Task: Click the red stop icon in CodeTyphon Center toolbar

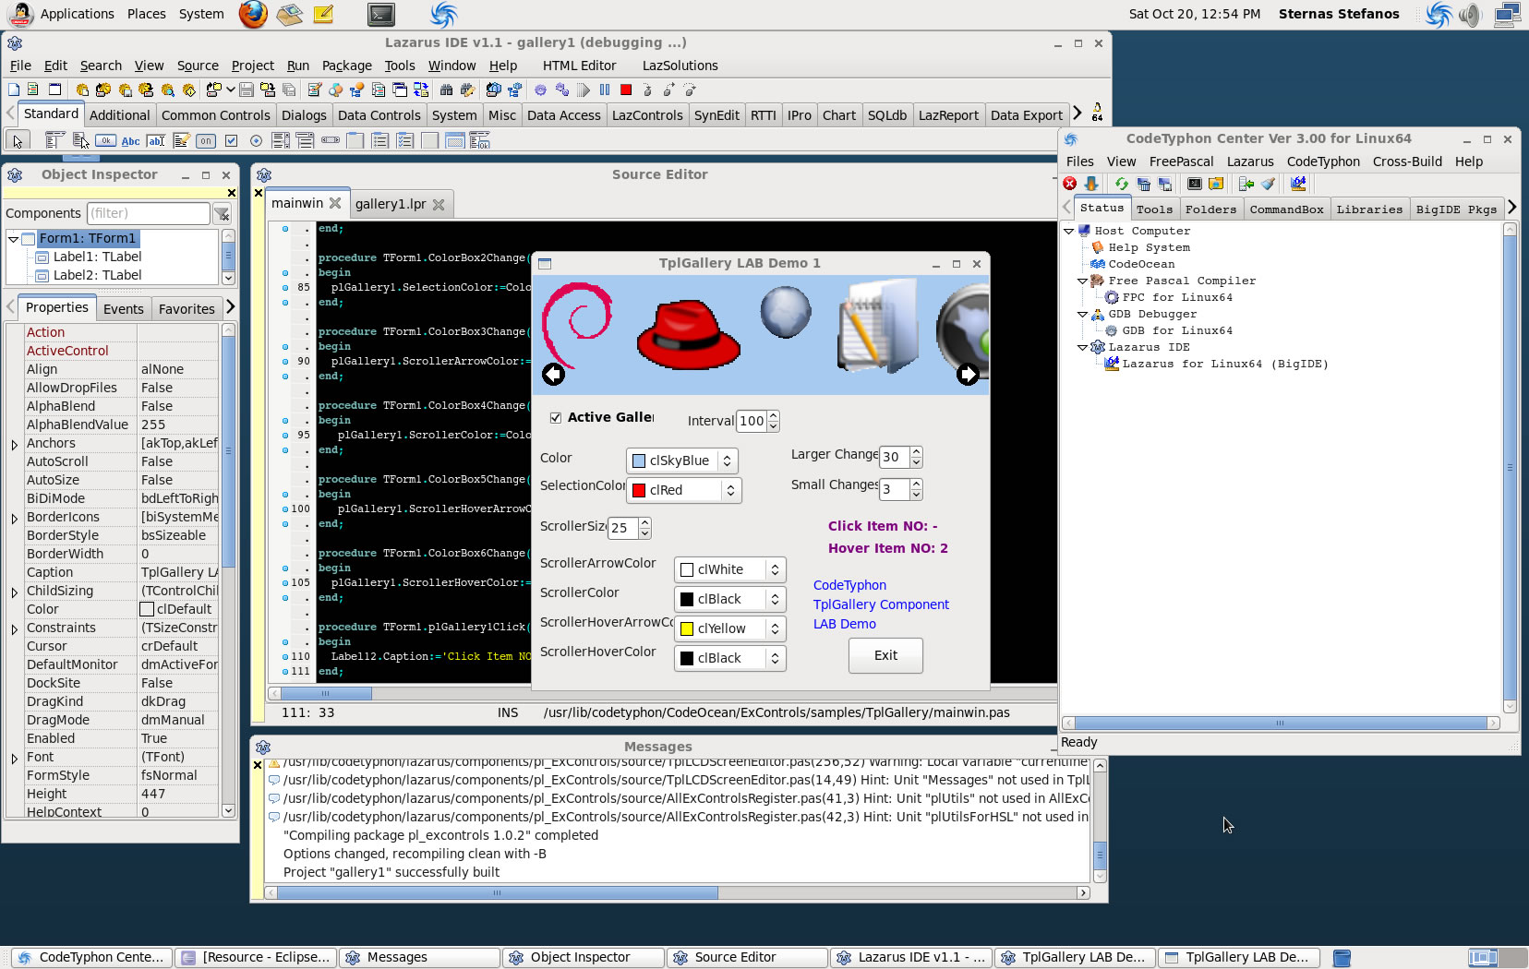Action: pos(1070,184)
